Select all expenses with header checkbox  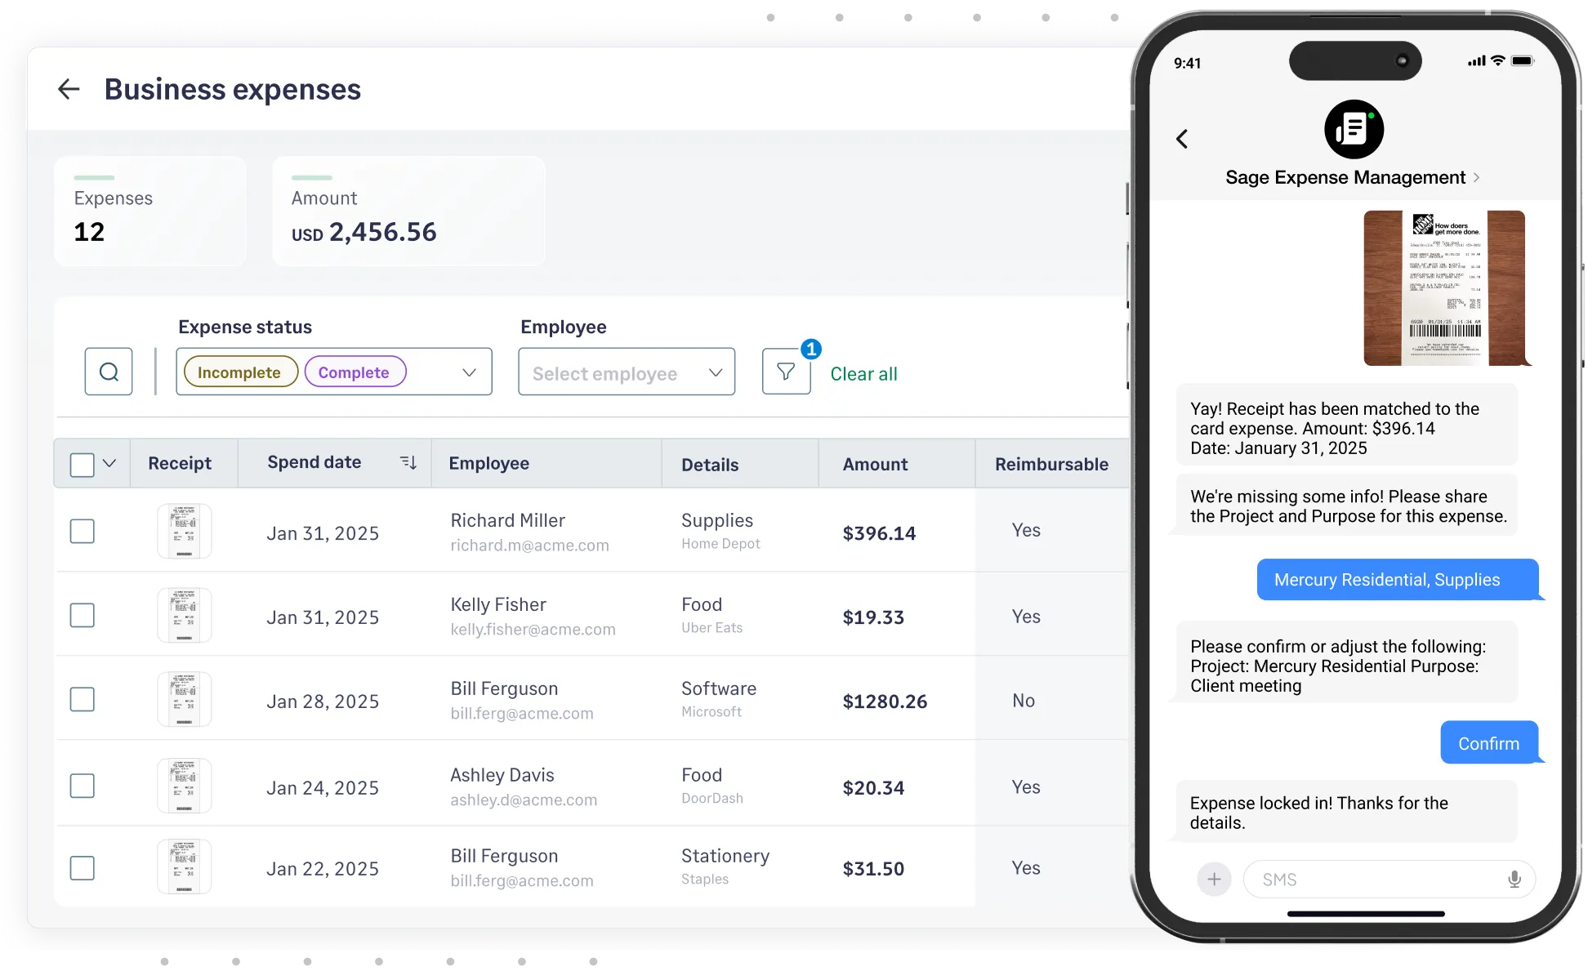tap(82, 463)
